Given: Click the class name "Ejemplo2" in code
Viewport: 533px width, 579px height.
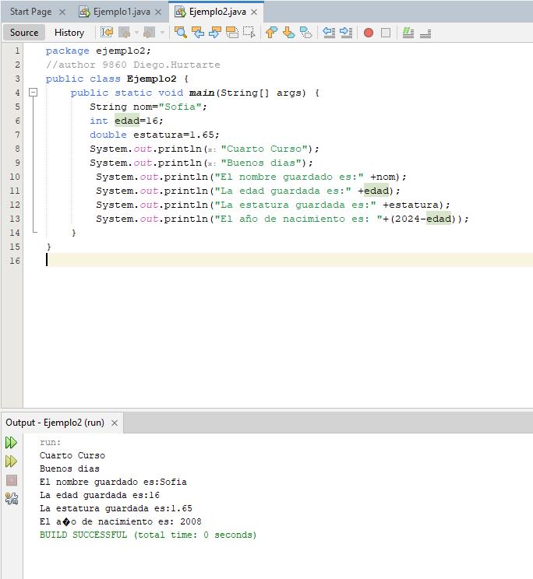Looking at the screenshot, I should coord(151,79).
